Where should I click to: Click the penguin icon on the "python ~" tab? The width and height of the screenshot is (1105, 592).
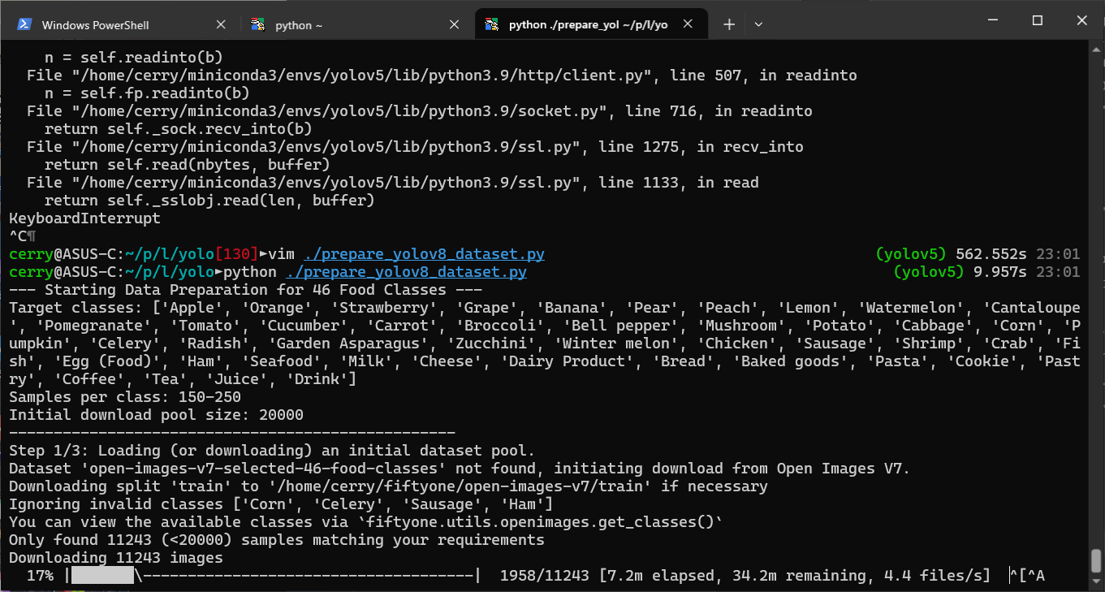coord(258,24)
